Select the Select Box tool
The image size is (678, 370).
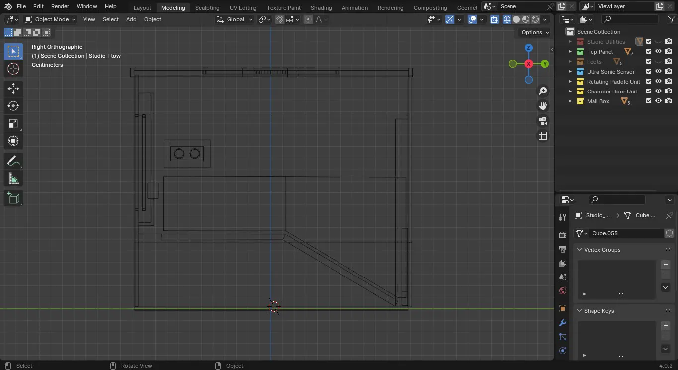click(x=13, y=51)
